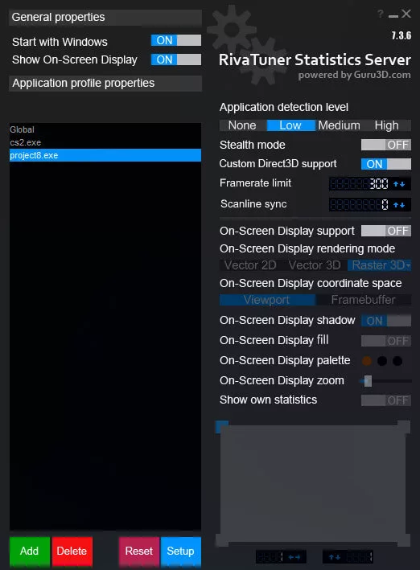
Task: Set detection level to Low
Action: click(290, 125)
